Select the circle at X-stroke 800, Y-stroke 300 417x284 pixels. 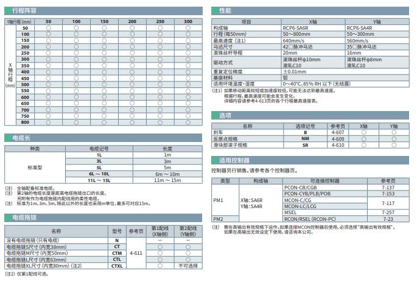[187, 122]
